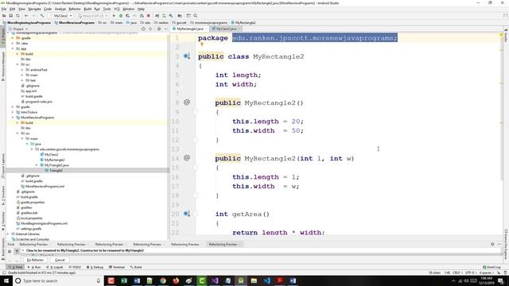
Task: Click the @ gutter icon on line 8
Action: click(x=187, y=102)
